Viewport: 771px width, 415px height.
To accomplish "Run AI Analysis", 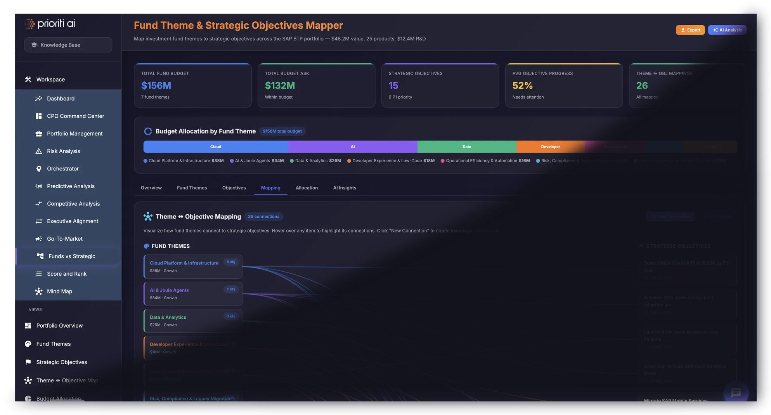I will click(x=727, y=30).
